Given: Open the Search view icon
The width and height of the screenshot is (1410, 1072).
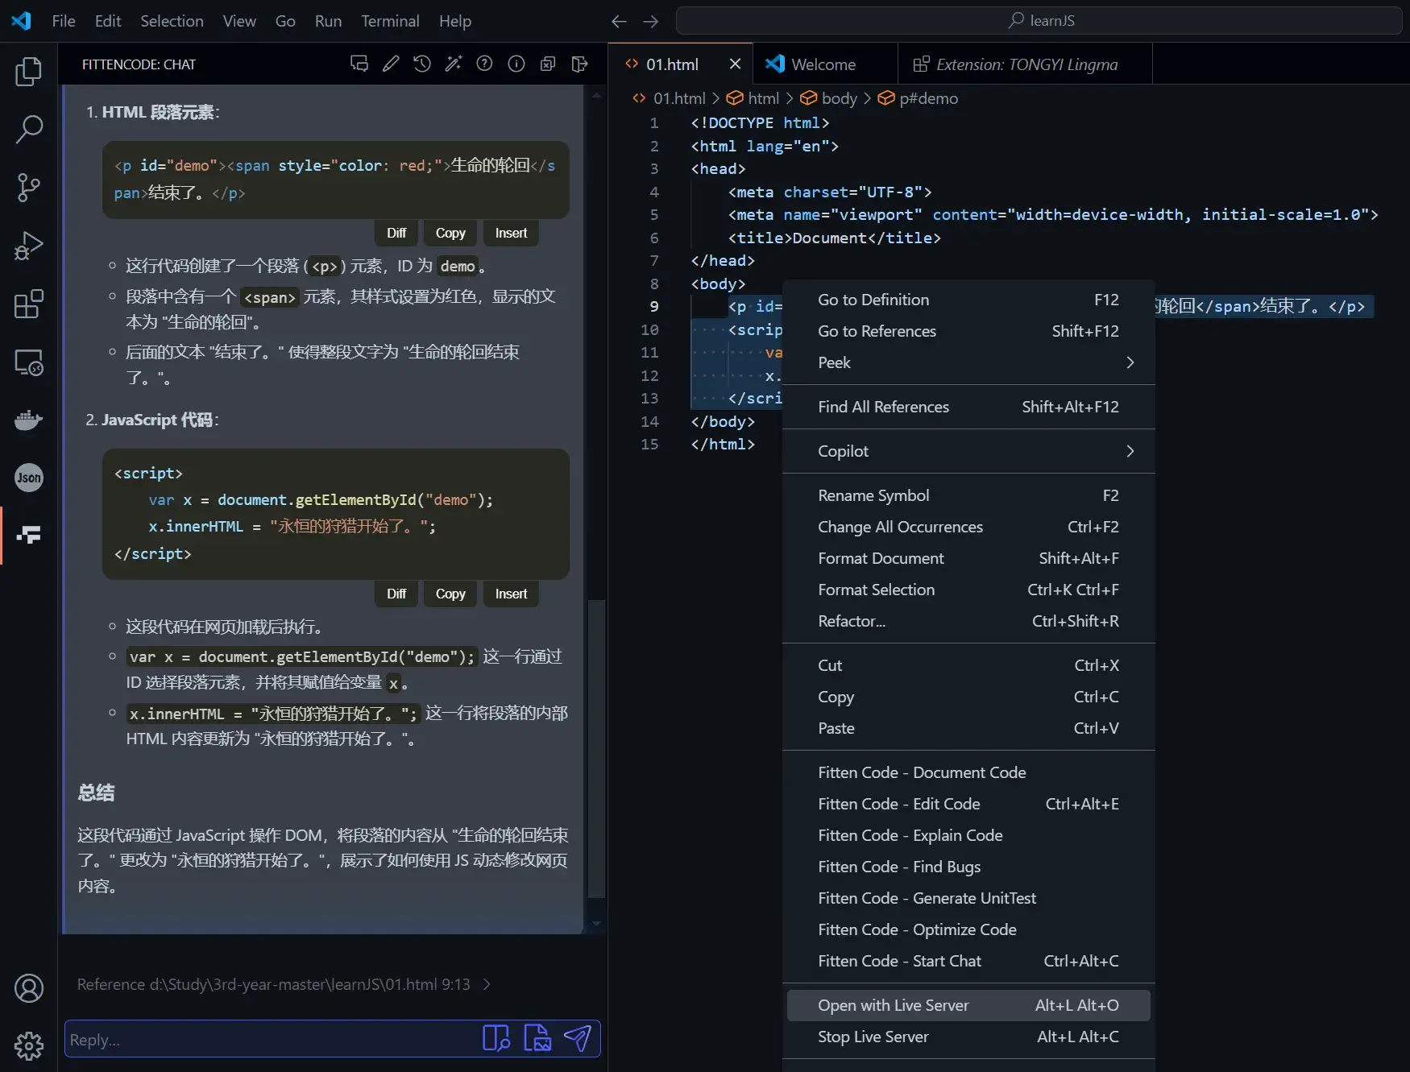Looking at the screenshot, I should click(x=29, y=129).
